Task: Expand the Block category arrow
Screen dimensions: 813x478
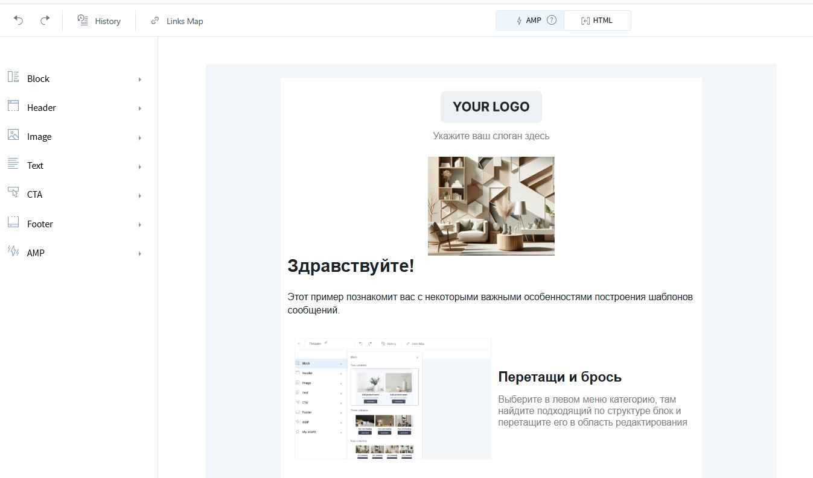Action: click(x=140, y=79)
